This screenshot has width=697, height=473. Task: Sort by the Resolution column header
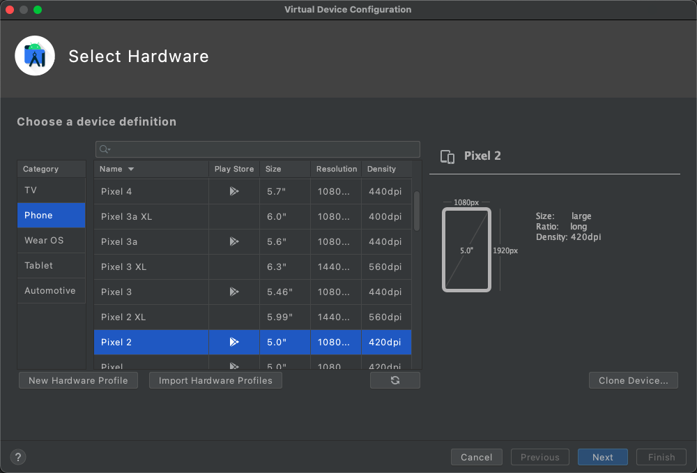click(x=336, y=169)
